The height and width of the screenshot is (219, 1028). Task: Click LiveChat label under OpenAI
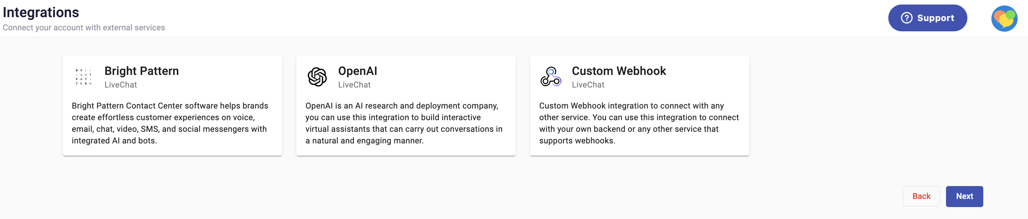(354, 85)
